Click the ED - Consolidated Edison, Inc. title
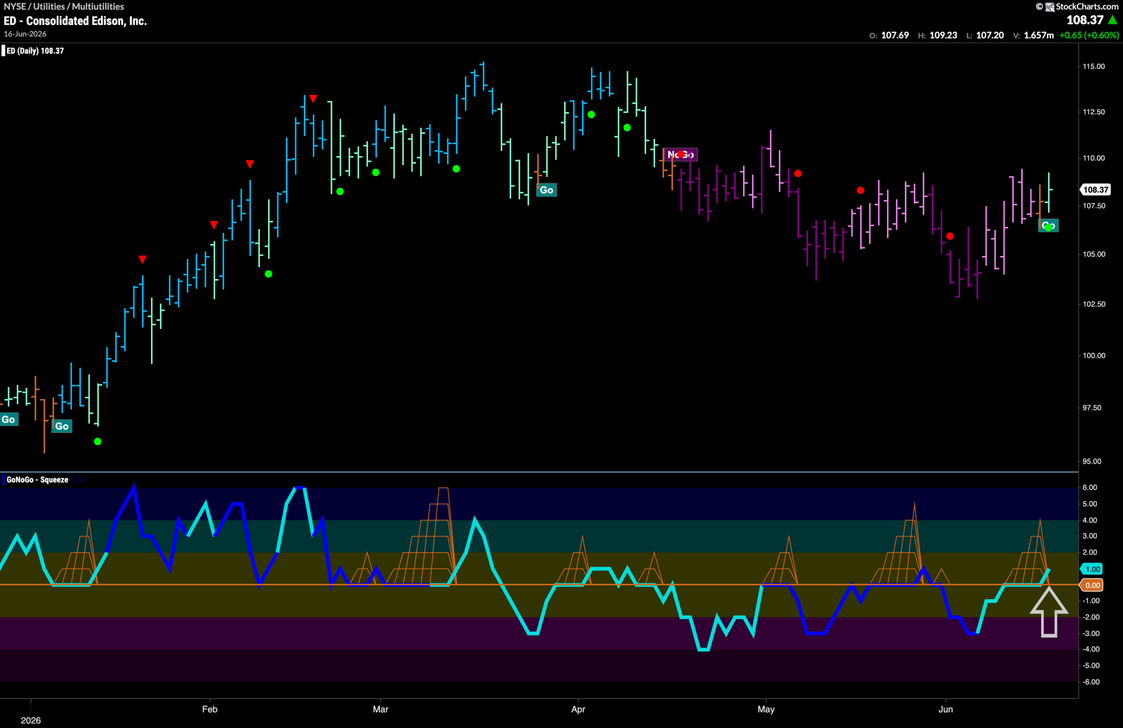The image size is (1123, 728). (x=75, y=21)
